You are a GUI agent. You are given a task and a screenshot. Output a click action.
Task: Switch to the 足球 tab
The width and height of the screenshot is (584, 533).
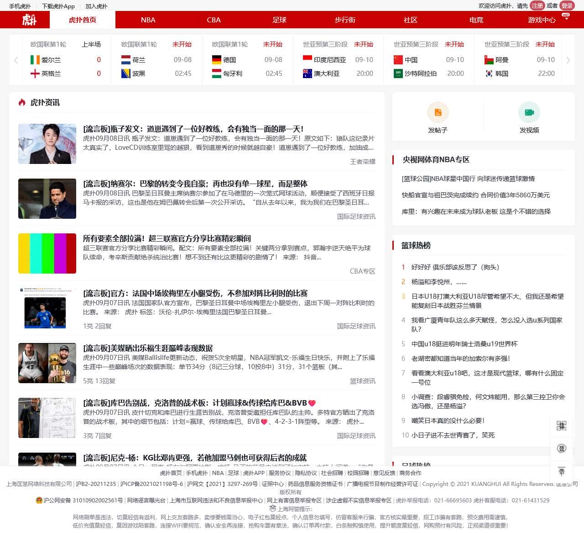pos(279,20)
